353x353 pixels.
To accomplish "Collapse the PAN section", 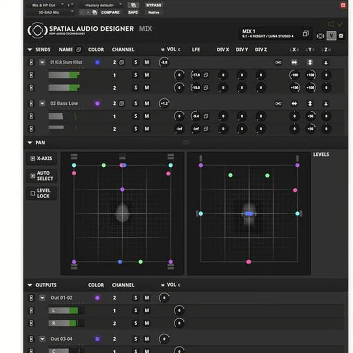I will coord(29,143).
